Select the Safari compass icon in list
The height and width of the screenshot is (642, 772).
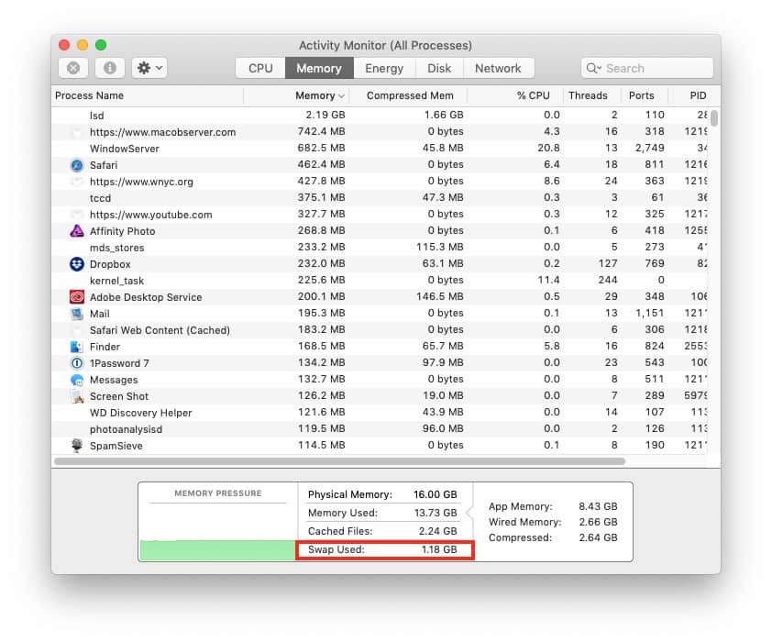pos(77,165)
